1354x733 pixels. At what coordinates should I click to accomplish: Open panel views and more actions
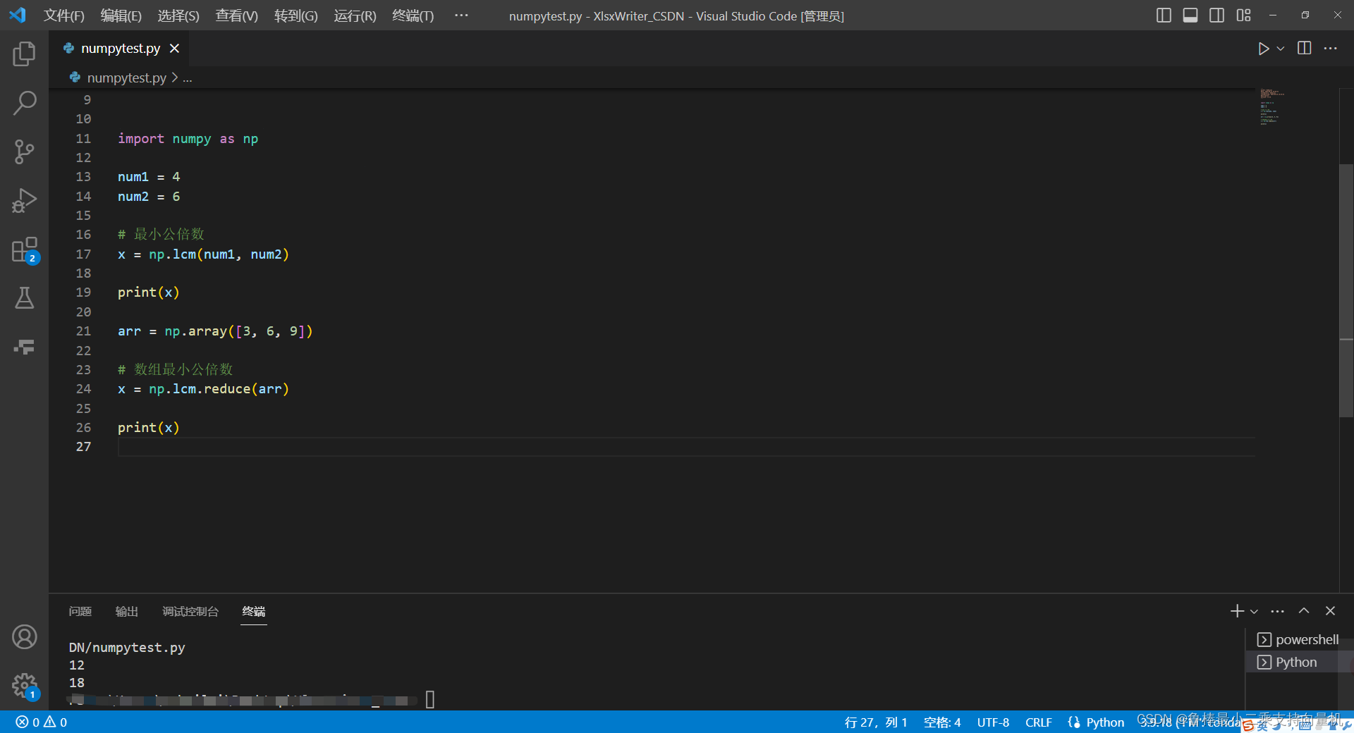(x=1278, y=611)
